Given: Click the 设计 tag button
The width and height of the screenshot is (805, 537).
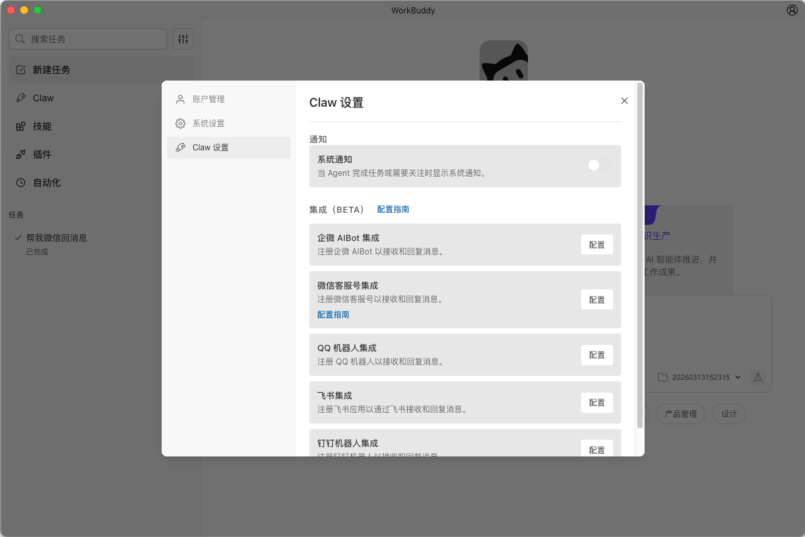Looking at the screenshot, I should (x=729, y=414).
